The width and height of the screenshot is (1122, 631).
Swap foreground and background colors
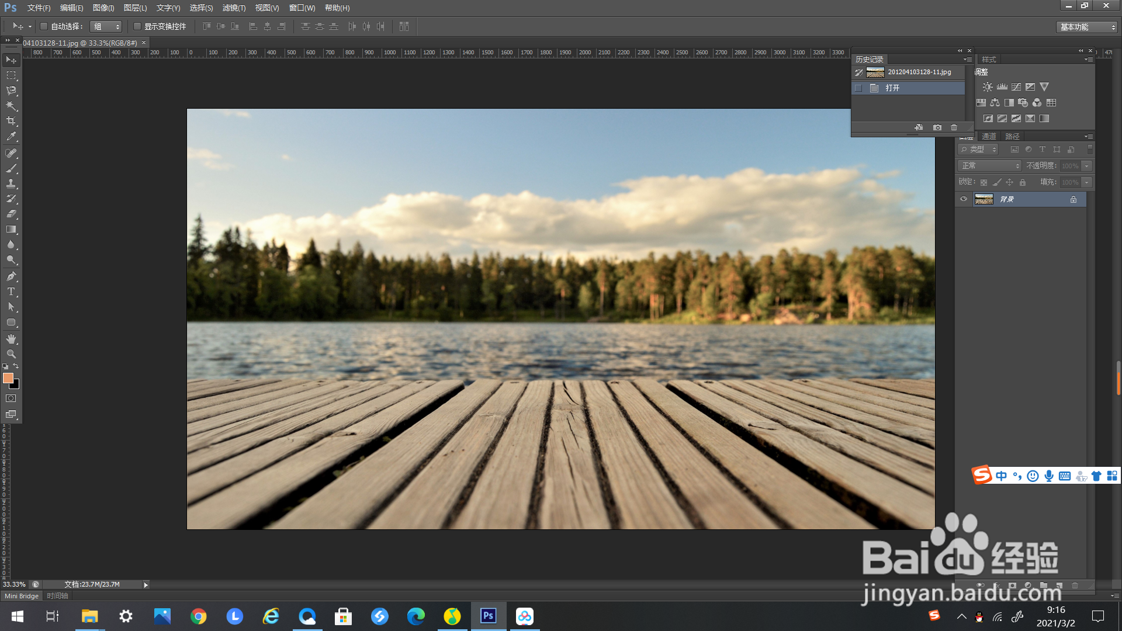(x=16, y=366)
